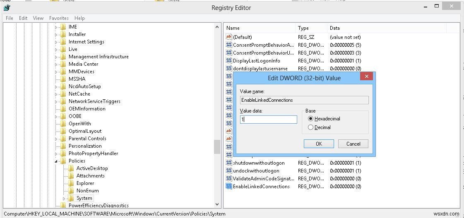Click the Installer folder icon
Viewport: 464px width, 218px height.
point(63,34)
